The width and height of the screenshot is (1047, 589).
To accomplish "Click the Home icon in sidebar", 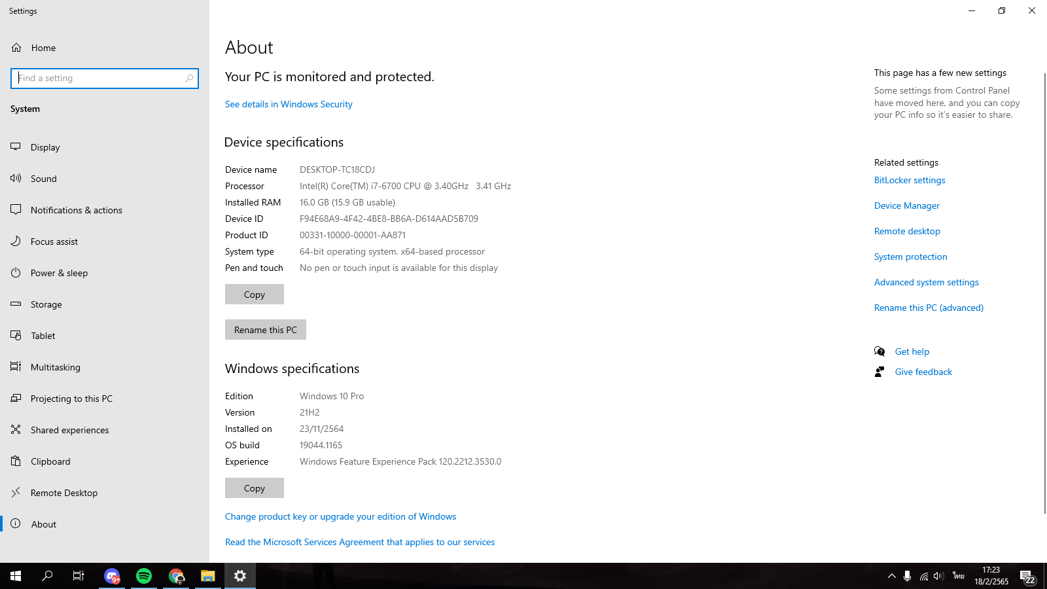I will [16, 48].
